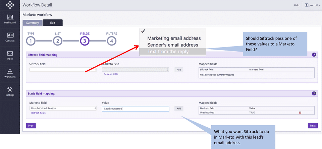The width and height of the screenshot is (322, 149).
Task: Go to step 1 TYPE
Action: tap(31, 41)
